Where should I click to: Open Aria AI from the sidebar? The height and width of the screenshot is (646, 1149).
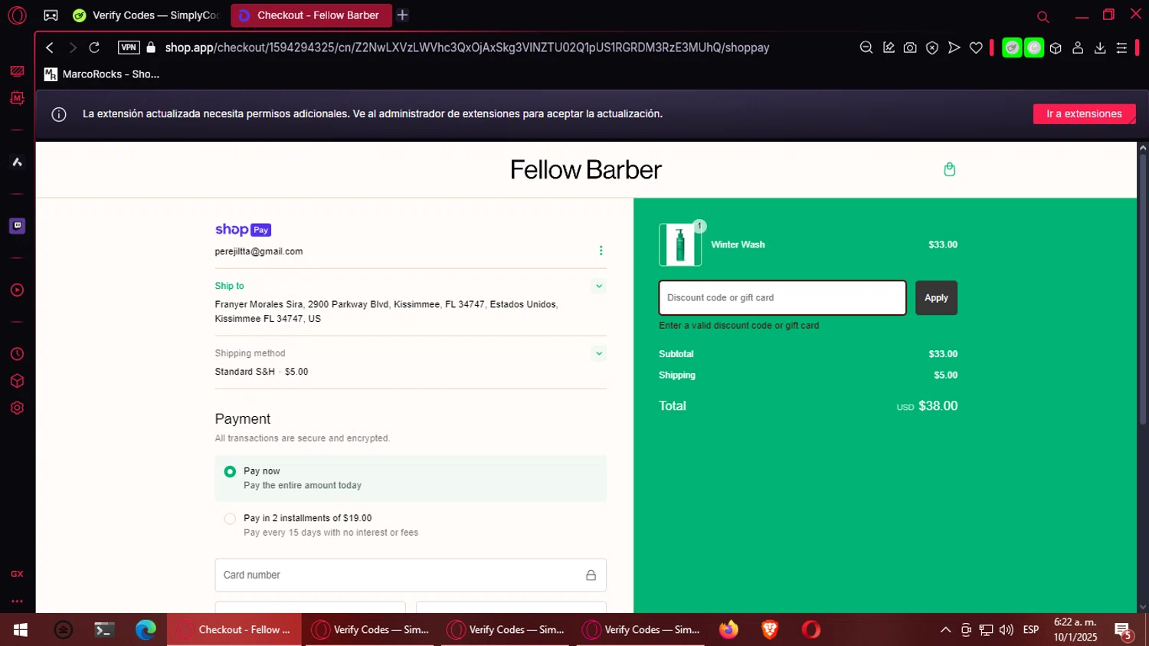(17, 162)
